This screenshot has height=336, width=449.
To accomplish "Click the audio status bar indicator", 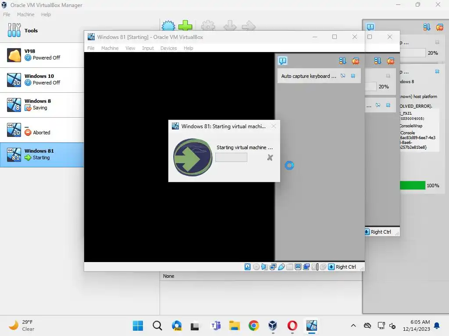I will (x=264, y=266).
